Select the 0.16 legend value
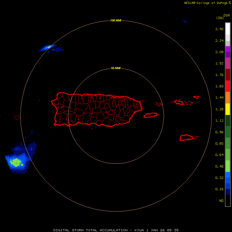 click(x=219, y=189)
